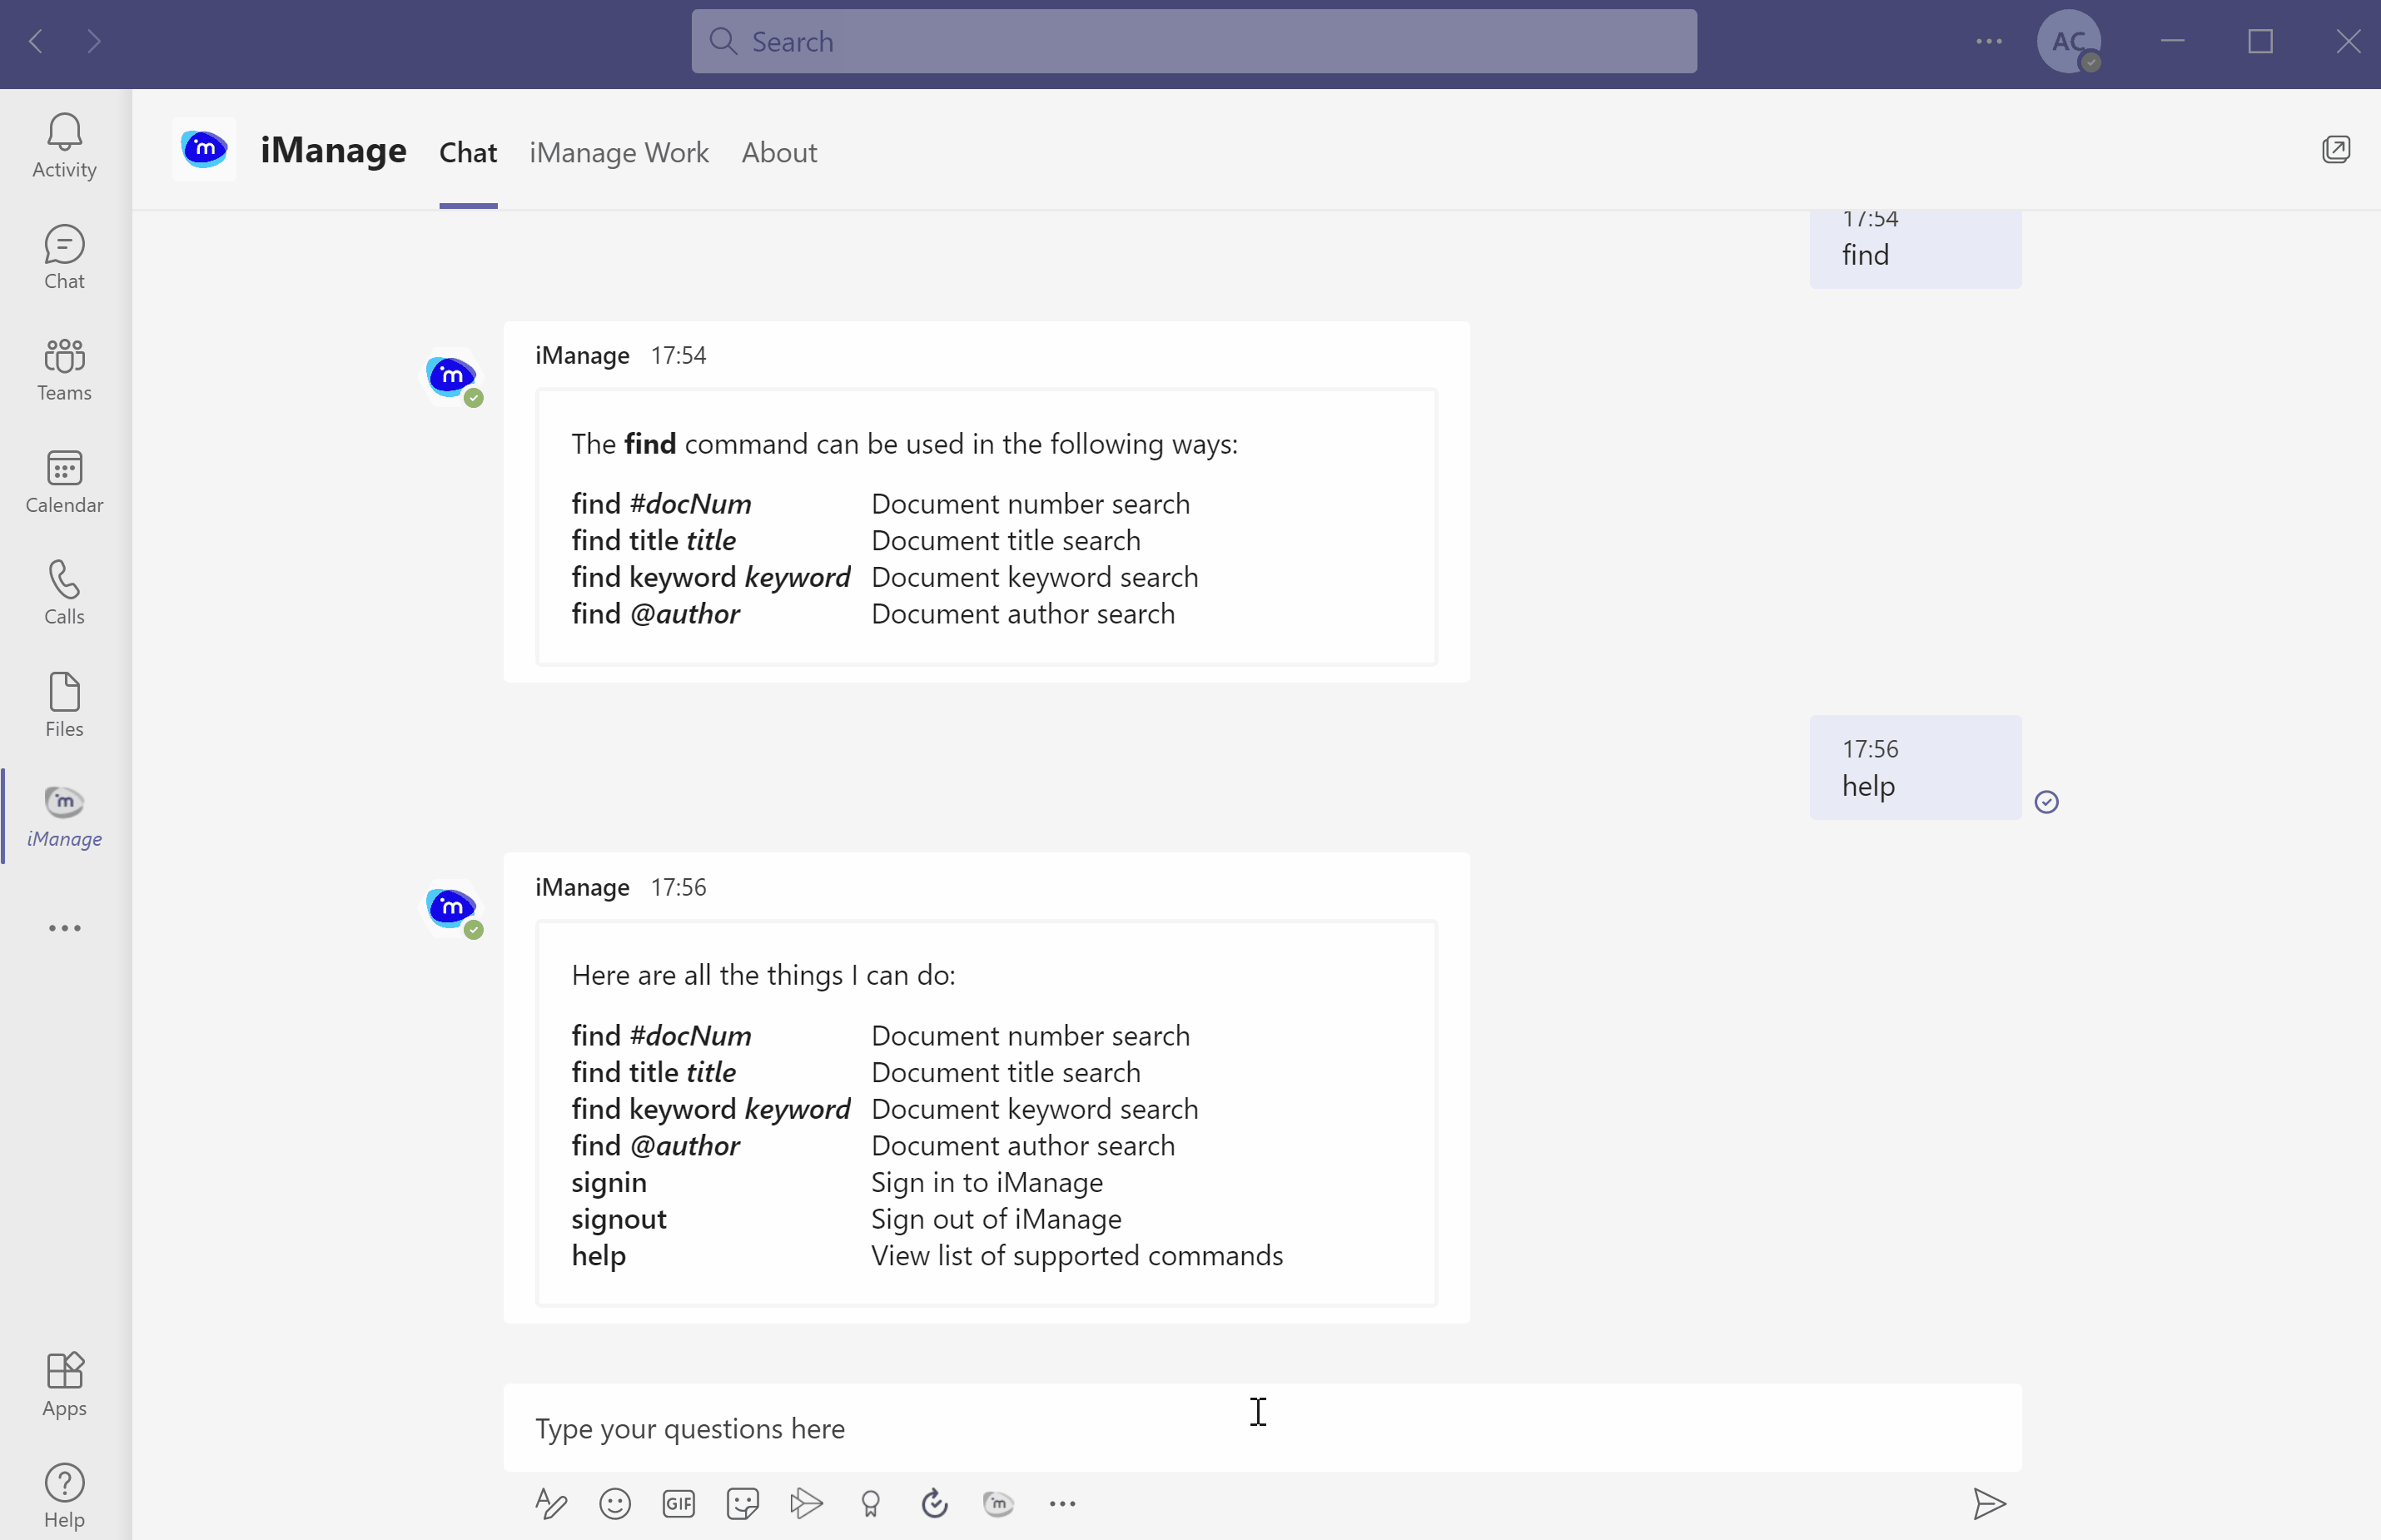This screenshot has height=1540, width=2381.
Task: Switch to the iManage Work tab
Action: 619,152
